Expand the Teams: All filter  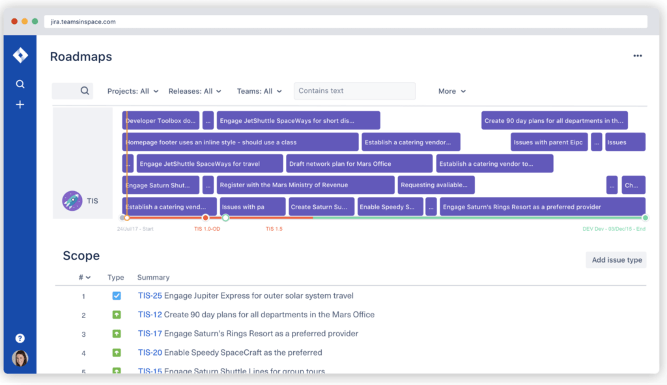click(259, 91)
